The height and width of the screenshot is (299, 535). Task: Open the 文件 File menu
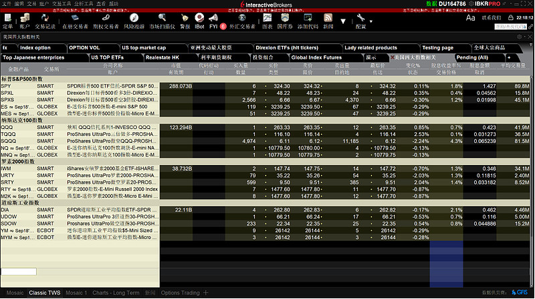tap(7, 4)
